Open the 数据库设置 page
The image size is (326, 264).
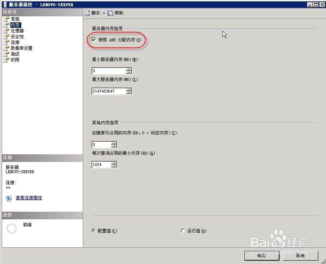[20, 48]
